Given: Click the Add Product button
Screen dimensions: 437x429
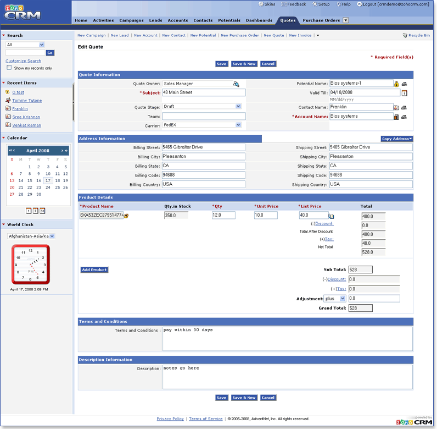Looking at the screenshot, I should coord(94,269).
